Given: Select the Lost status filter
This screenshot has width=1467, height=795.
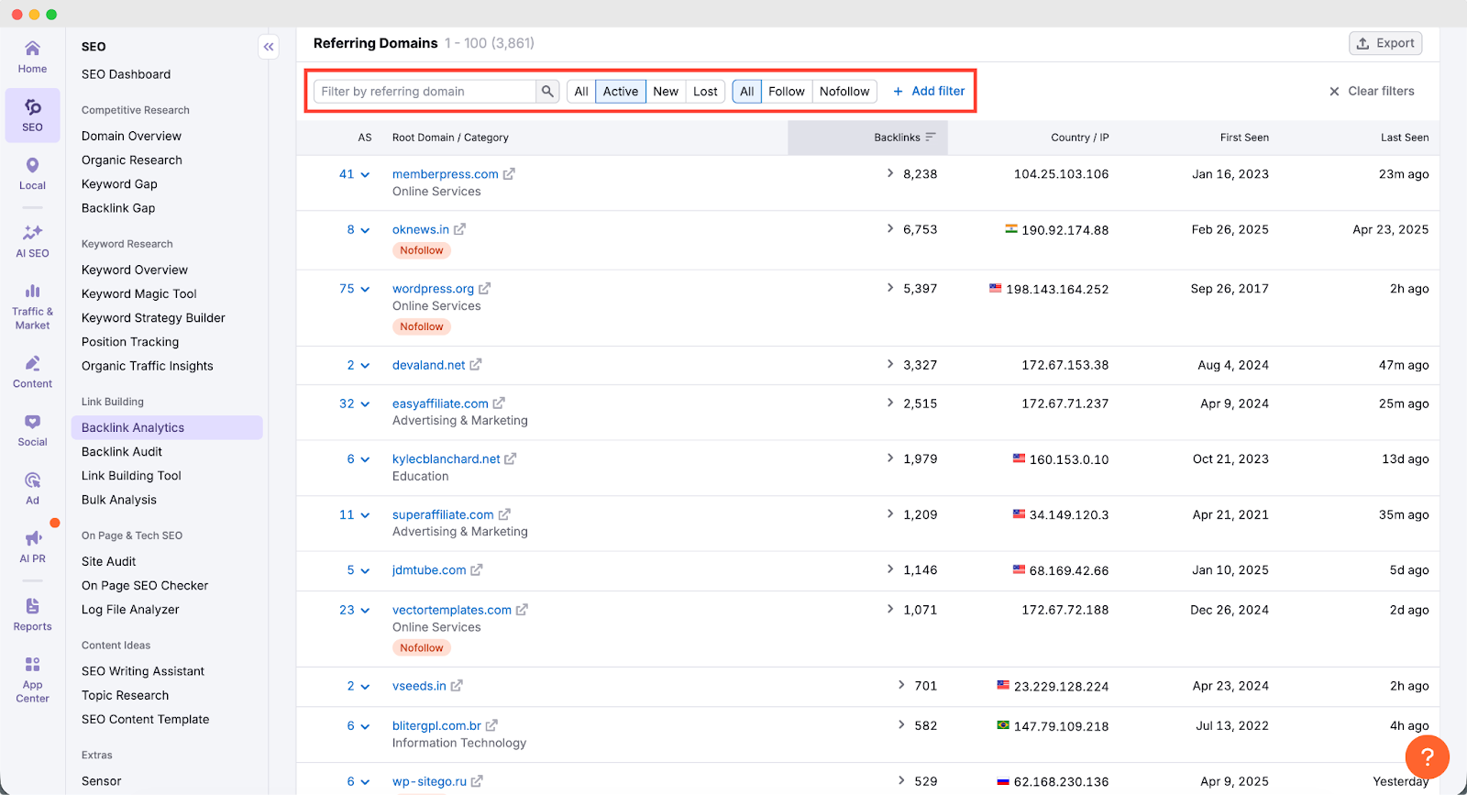Looking at the screenshot, I should point(705,92).
